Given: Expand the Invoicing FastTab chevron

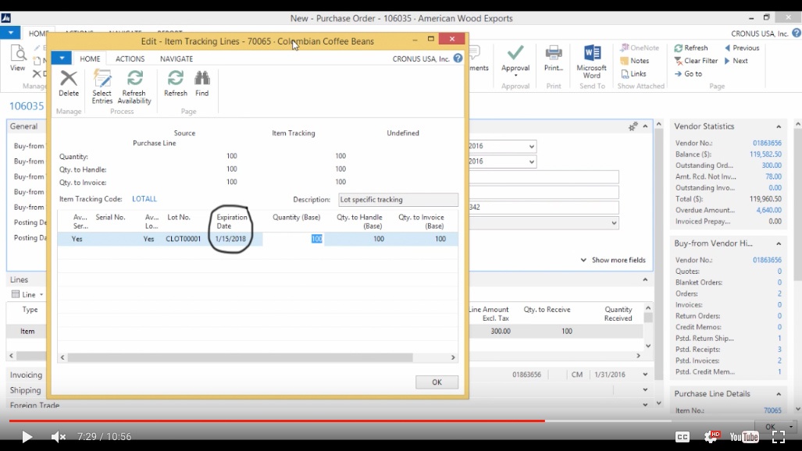Looking at the screenshot, I should 645,375.
